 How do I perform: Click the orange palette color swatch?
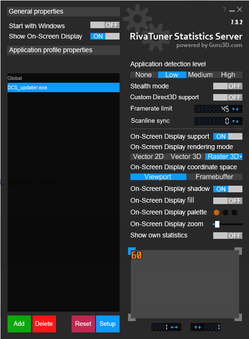[217, 213]
